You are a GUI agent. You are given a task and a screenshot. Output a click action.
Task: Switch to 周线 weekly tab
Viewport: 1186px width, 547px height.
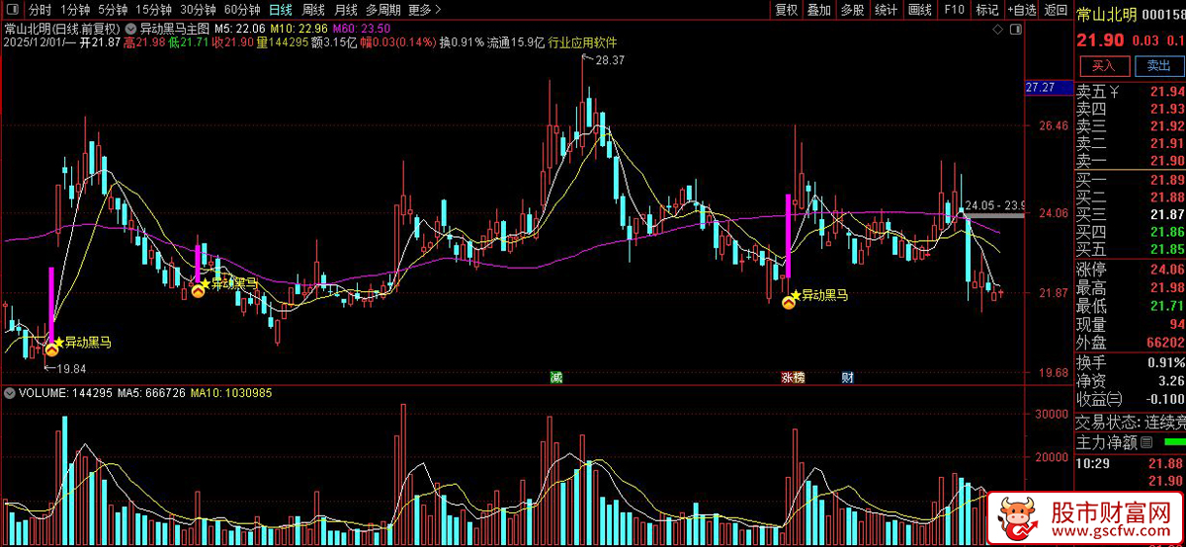(x=313, y=10)
